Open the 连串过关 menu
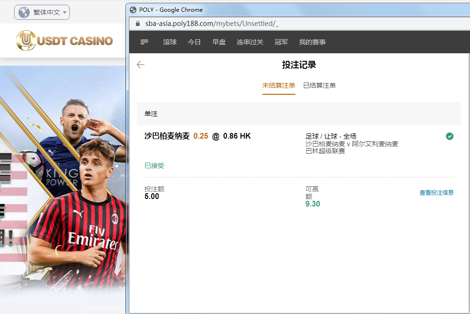 click(250, 42)
